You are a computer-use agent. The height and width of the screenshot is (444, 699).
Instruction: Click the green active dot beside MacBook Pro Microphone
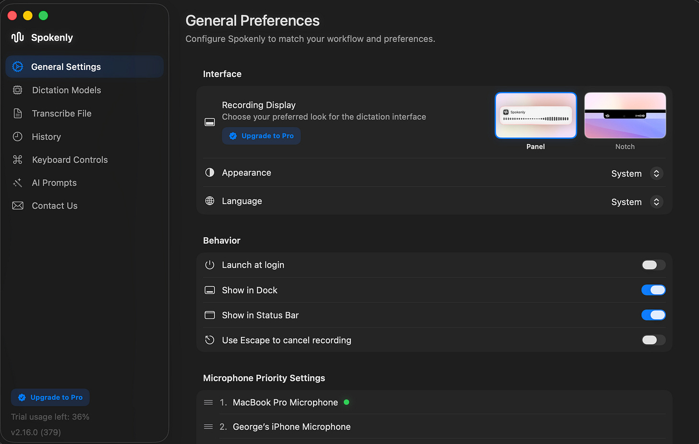(347, 402)
